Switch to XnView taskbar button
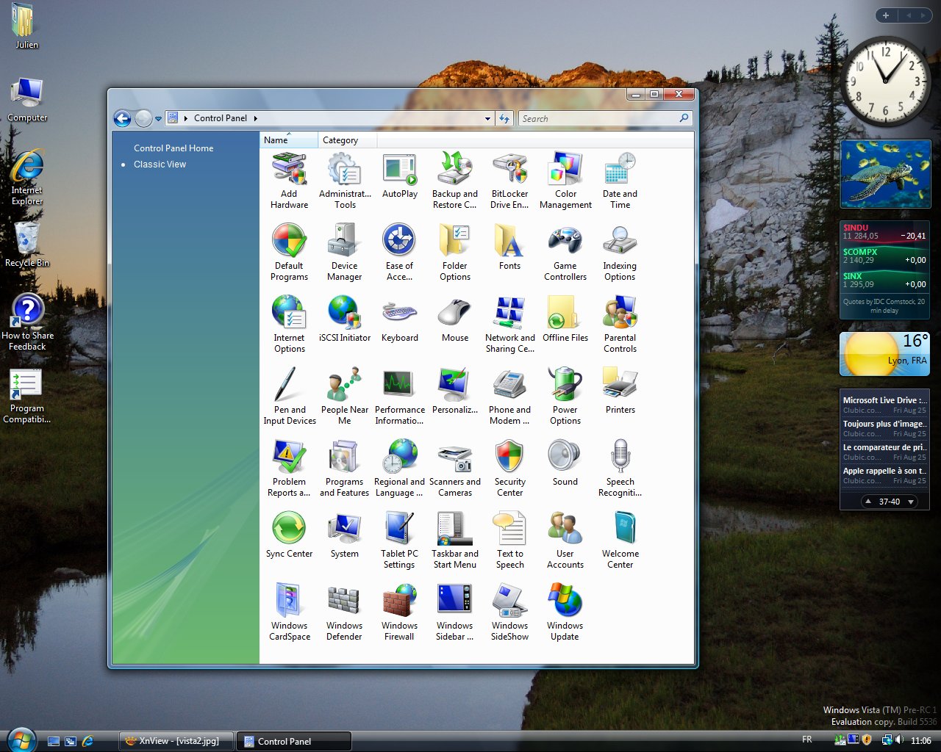This screenshot has height=752, width=941. 176,741
